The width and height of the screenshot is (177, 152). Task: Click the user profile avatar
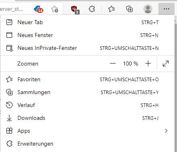tap(148, 9)
